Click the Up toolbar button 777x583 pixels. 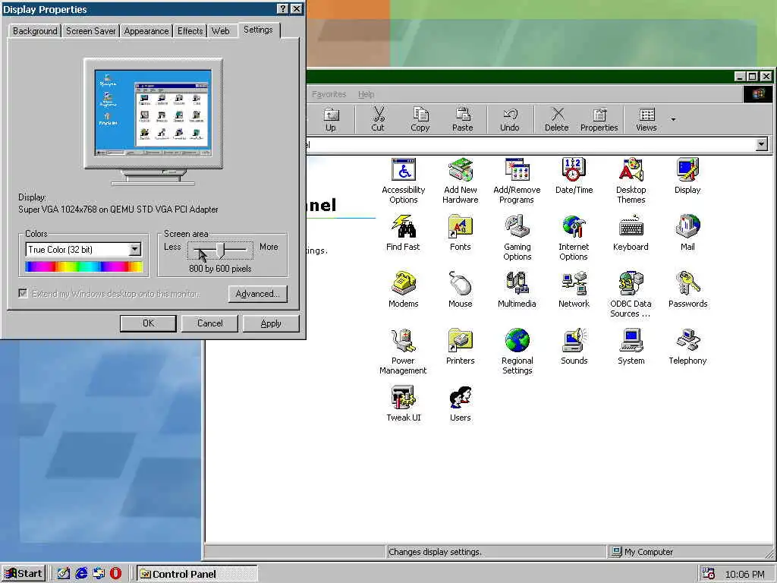(331, 119)
